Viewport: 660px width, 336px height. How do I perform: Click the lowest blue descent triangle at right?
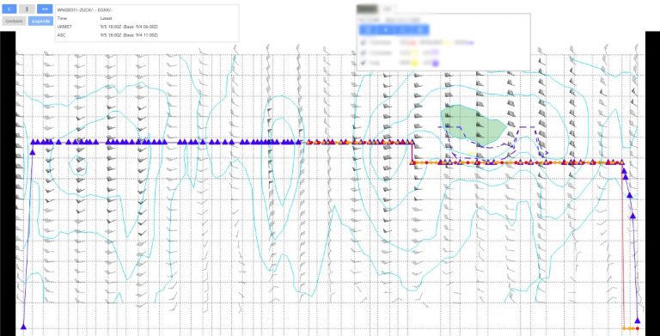coord(638,321)
